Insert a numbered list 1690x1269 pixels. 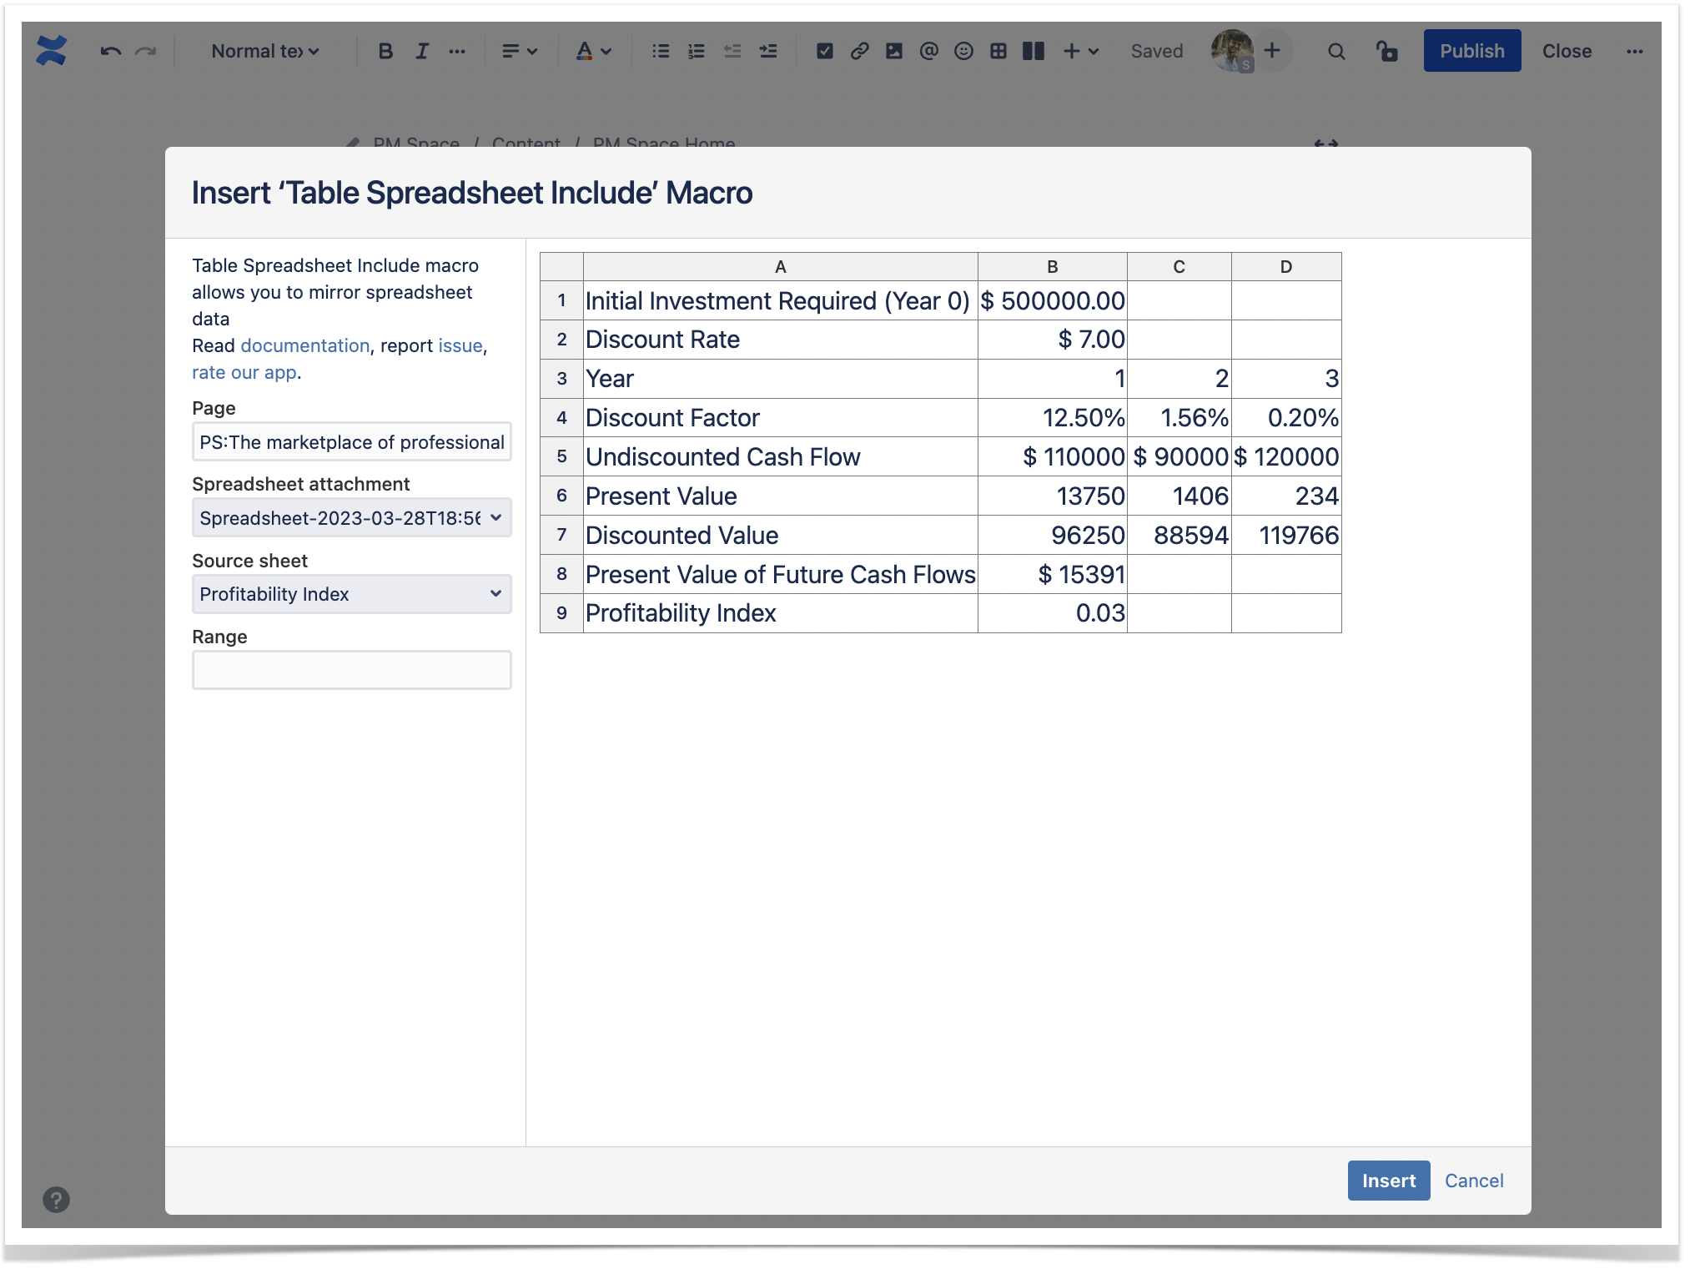click(697, 52)
